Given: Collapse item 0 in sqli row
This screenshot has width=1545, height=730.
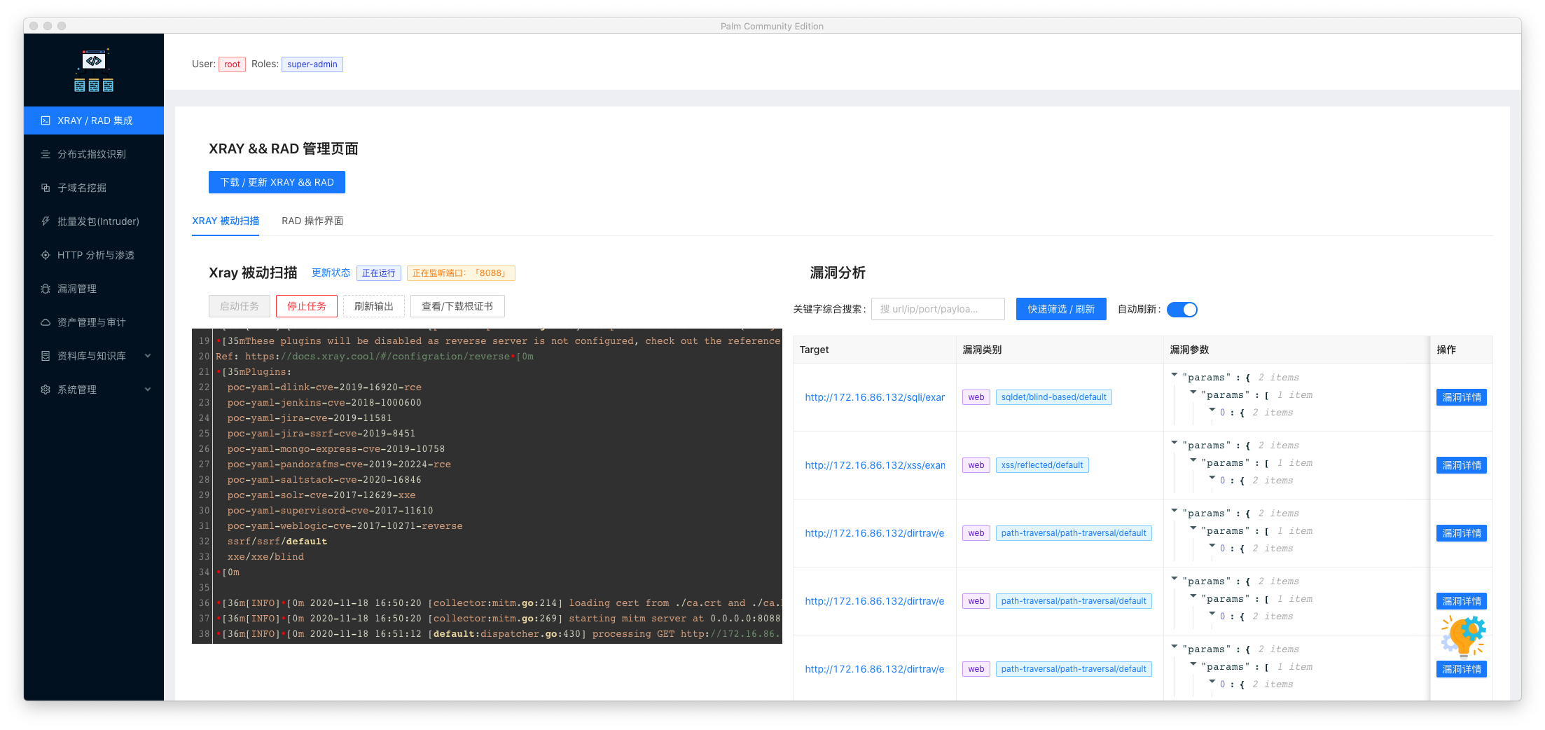Looking at the screenshot, I should click(1212, 411).
